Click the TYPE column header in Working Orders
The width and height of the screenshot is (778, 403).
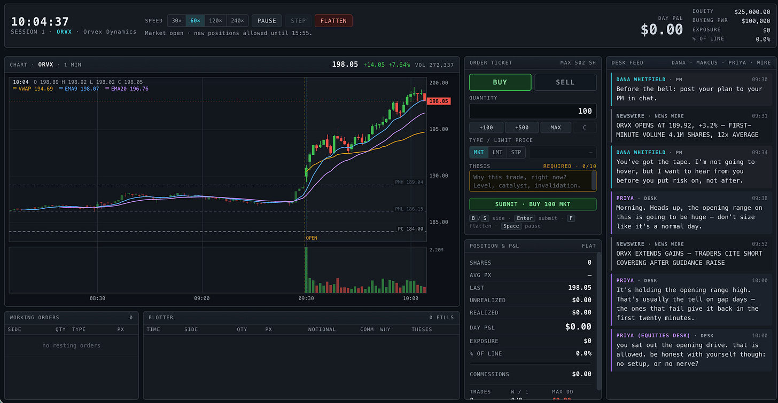(x=79, y=329)
